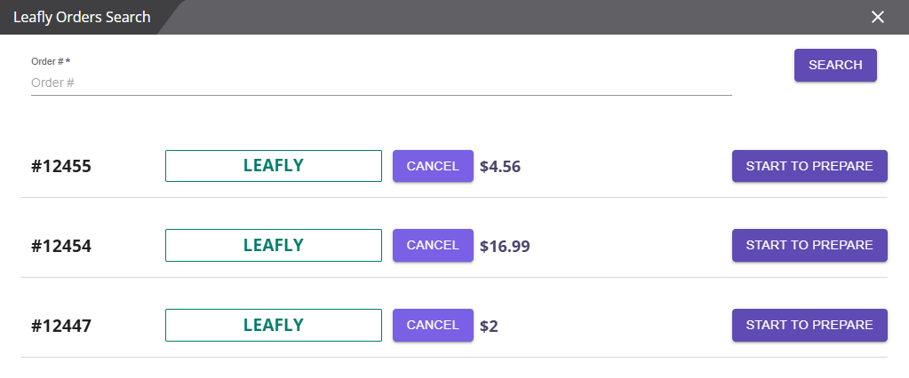
Task: Click order number #12455
Action: click(61, 167)
